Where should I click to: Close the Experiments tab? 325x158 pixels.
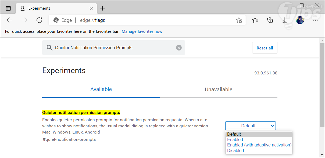[x=91, y=8]
